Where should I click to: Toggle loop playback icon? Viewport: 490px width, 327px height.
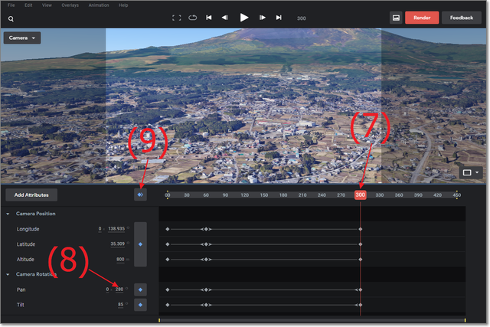pos(192,17)
